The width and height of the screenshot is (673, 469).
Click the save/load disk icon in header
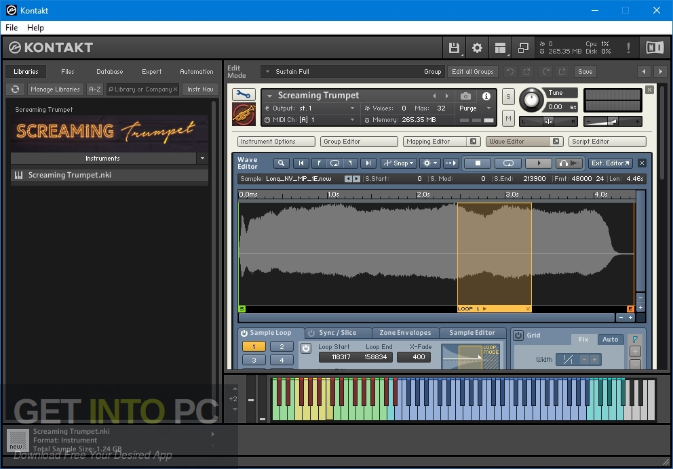click(x=454, y=47)
